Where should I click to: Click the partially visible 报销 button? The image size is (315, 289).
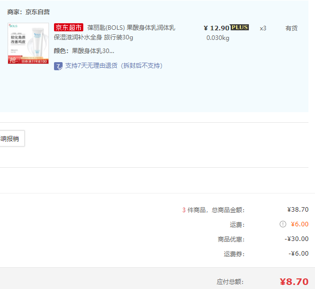pyautogui.click(x=12, y=138)
